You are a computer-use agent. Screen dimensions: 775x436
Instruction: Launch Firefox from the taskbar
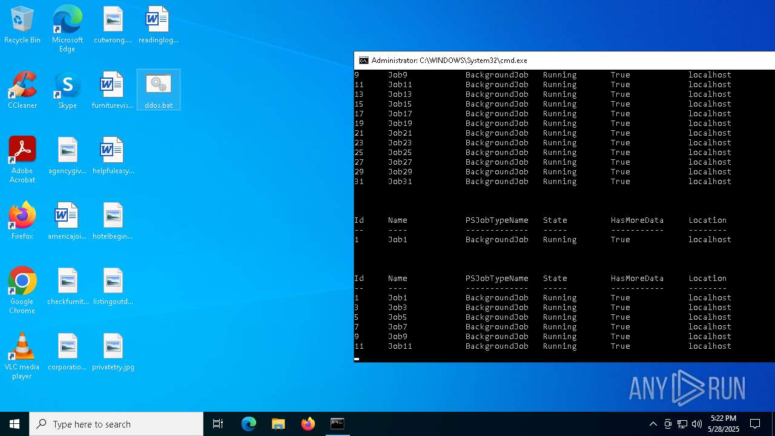click(x=308, y=424)
